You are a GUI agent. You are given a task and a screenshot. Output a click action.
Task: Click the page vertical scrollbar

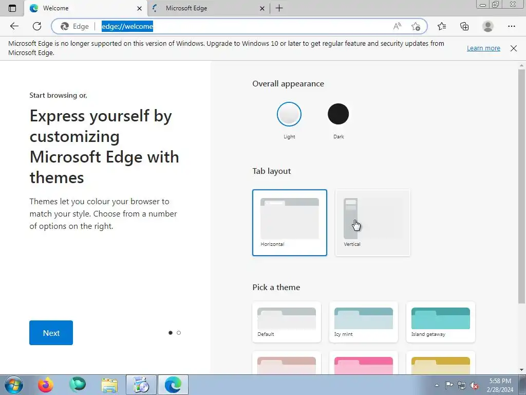521,186
